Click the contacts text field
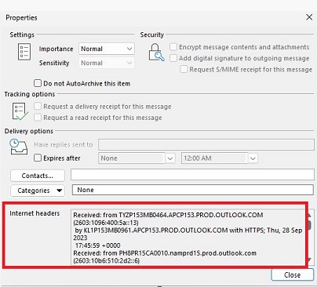This screenshot has width=317, height=287. (x=192, y=174)
